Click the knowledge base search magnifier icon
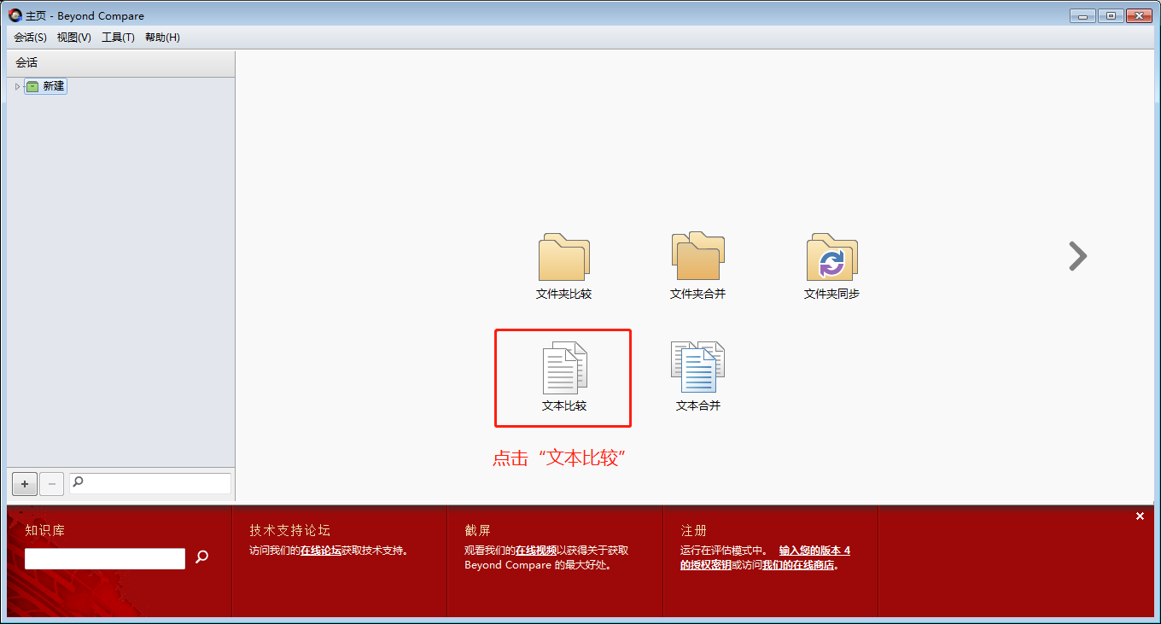Image resolution: width=1161 pixels, height=624 pixels. click(201, 557)
